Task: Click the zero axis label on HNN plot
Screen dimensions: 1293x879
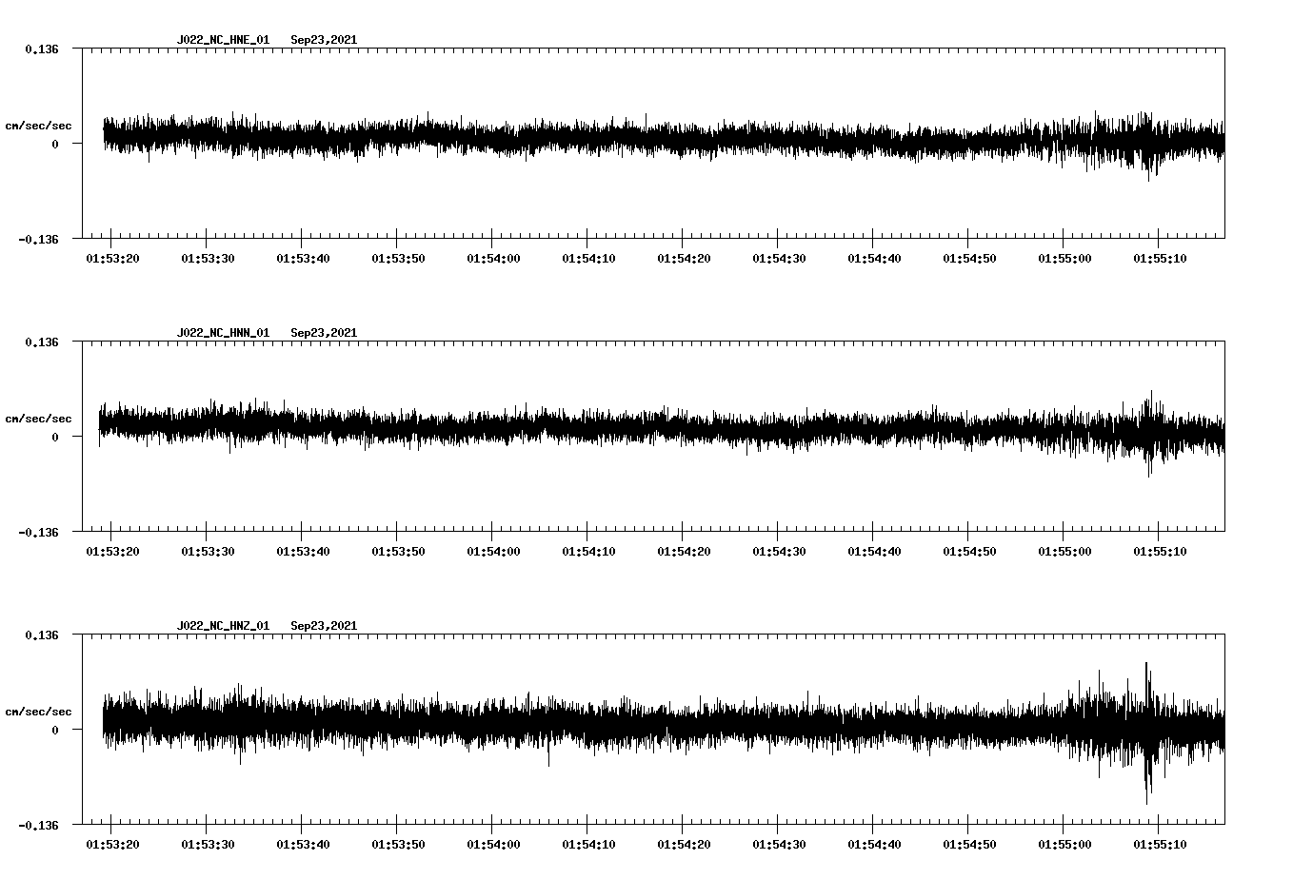Action: 55,437
